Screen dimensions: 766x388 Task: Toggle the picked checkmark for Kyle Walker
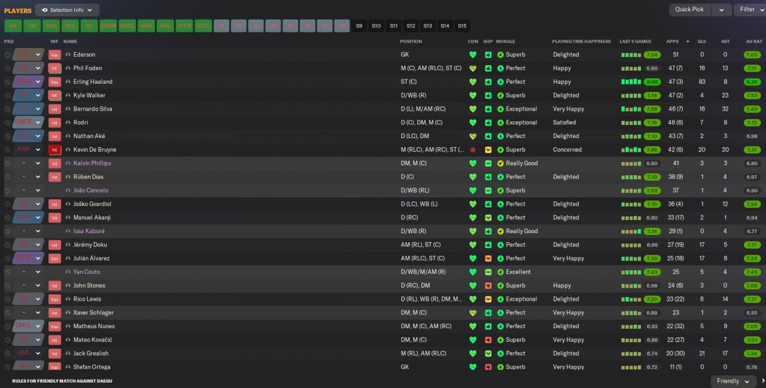point(7,96)
